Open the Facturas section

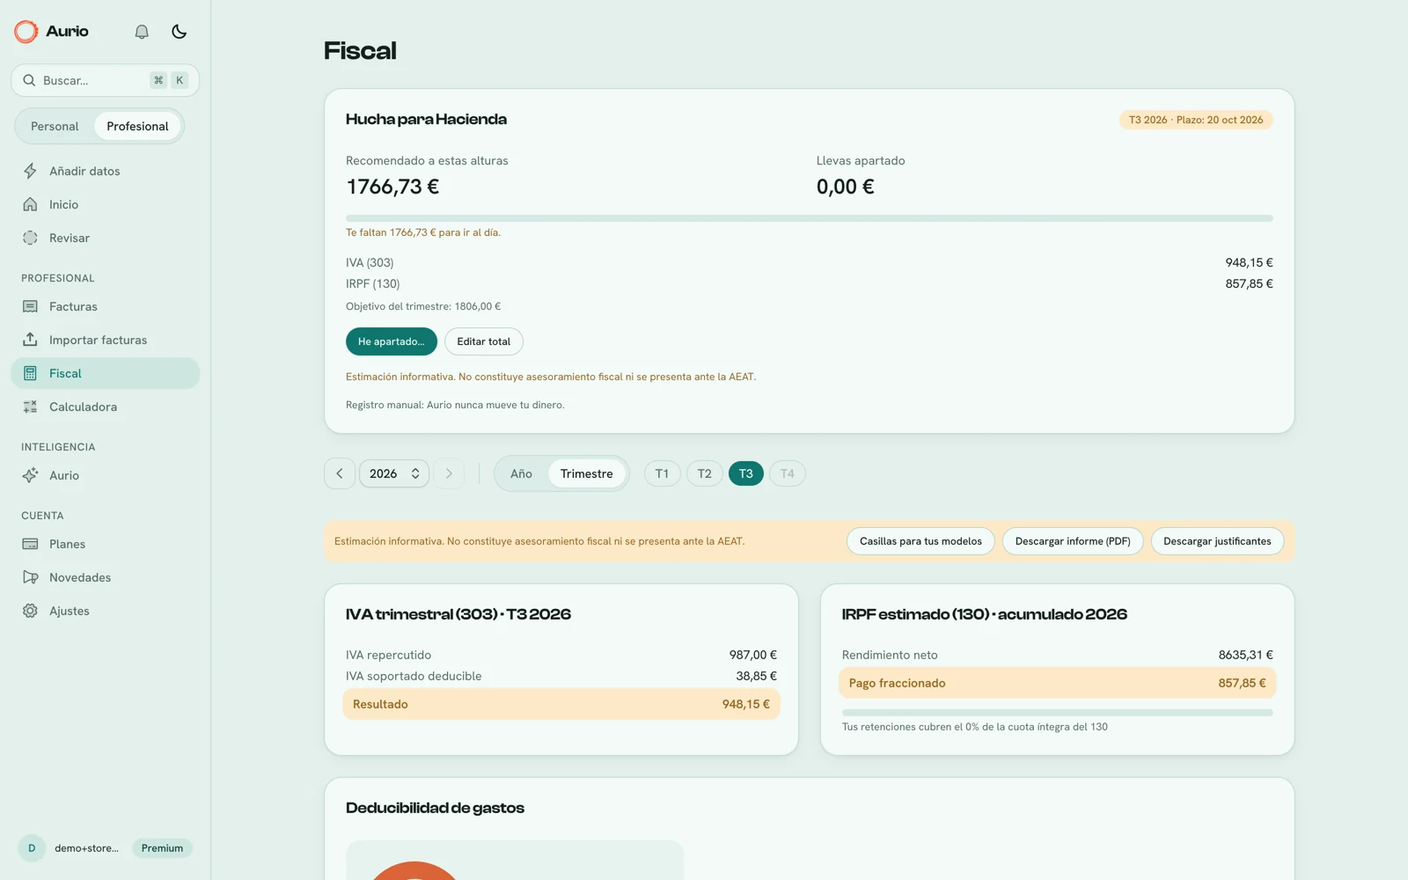pos(106,306)
